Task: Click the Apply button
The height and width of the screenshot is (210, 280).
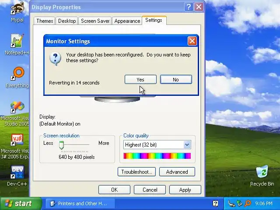Action: 185,189
